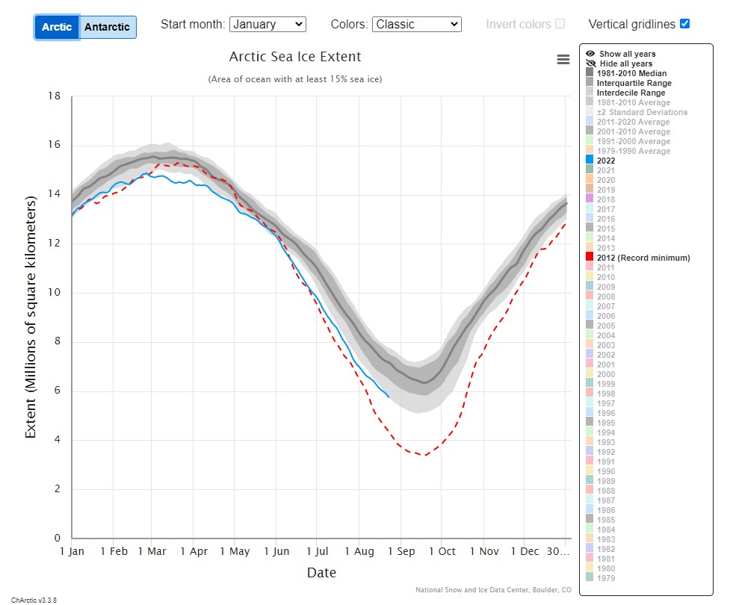Image resolution: width=730 pixels, height=605 pixels.
Task: Click the Show all years eye icon
Action: point(590,54)
